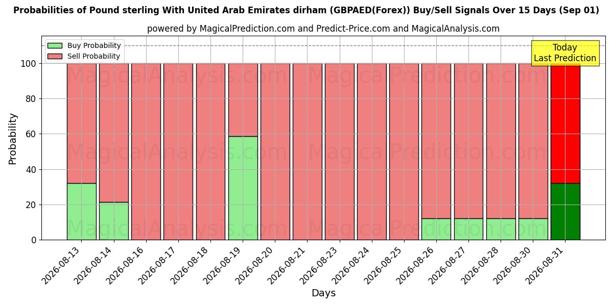Click the full sell bar for 2026-08-23
The image size is (613, 306).
tap(340, 151)
